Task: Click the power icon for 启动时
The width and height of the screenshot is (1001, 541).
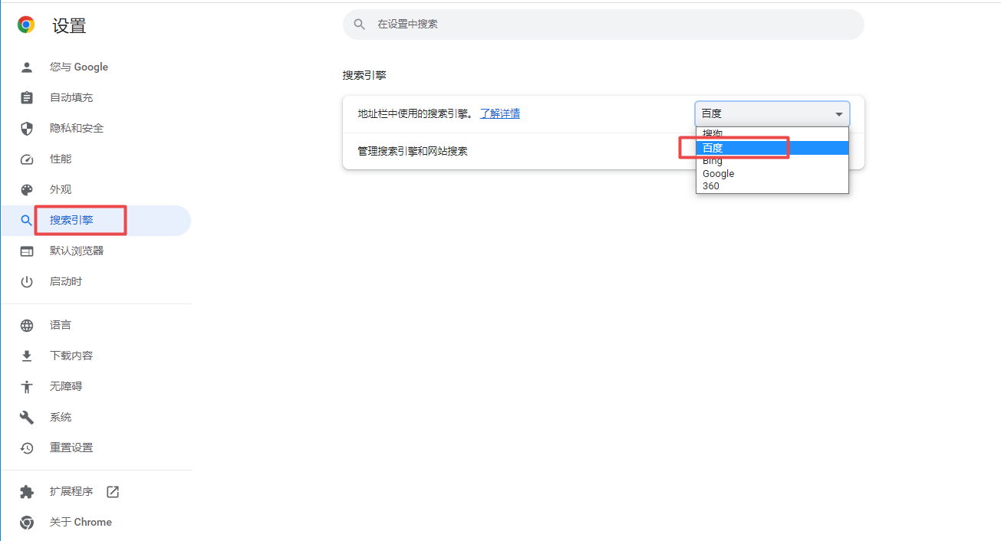Action: point(27,282)
